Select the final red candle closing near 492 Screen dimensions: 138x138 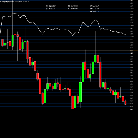click(126, 103)
